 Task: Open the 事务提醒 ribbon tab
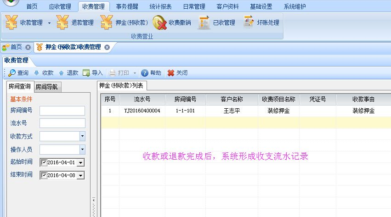(127, 6)
